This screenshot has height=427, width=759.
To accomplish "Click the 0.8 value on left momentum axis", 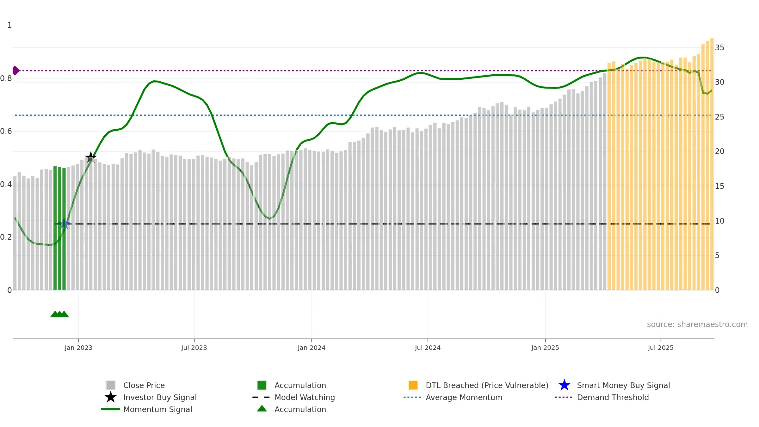I will [6, 78].
